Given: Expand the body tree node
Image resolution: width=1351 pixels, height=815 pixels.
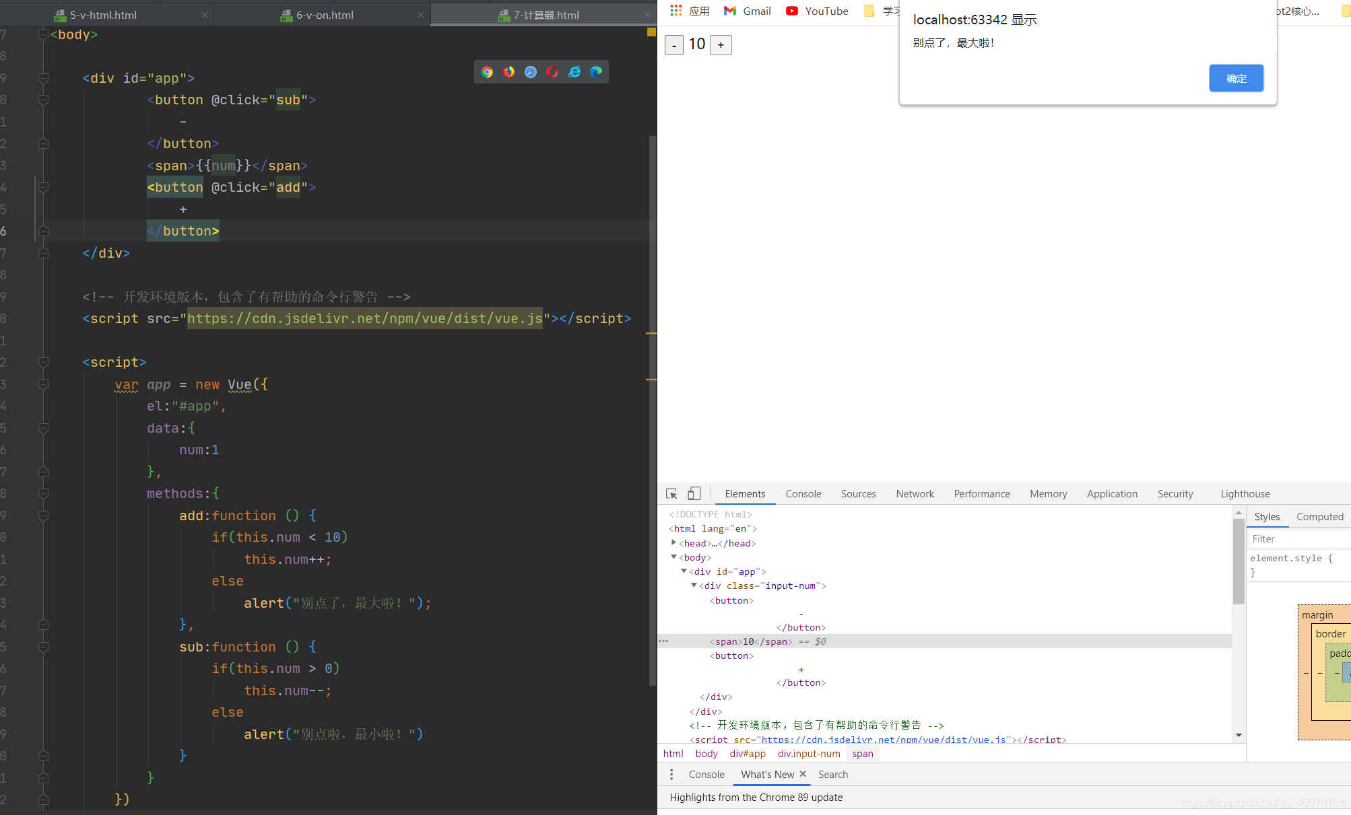Looking at the screenshot, I should tap(675, 557).
